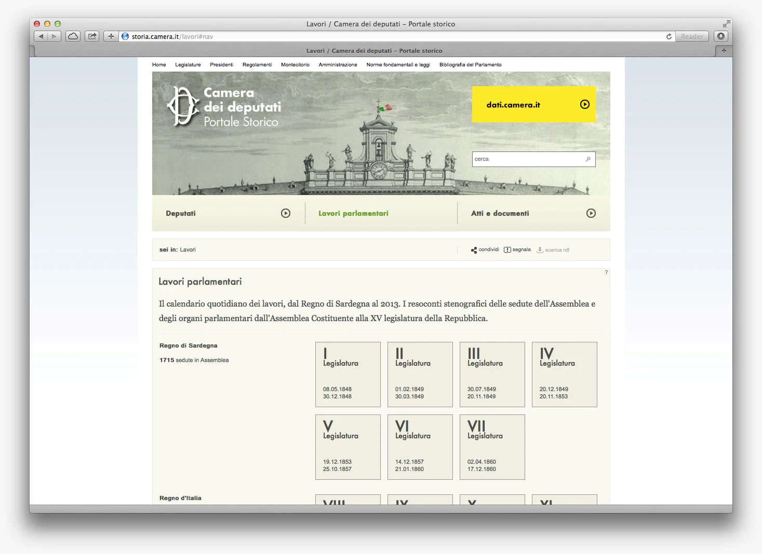
Task: Click the Lavori breadcrumb text
Action: pos(188,250)
